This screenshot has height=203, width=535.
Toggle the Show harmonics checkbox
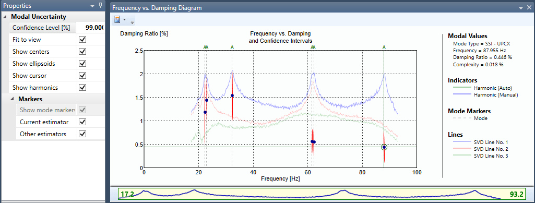[x=82, y=87]
